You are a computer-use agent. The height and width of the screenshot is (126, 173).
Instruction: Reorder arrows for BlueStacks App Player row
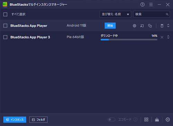pyautogui.click(x=168, y=26)
